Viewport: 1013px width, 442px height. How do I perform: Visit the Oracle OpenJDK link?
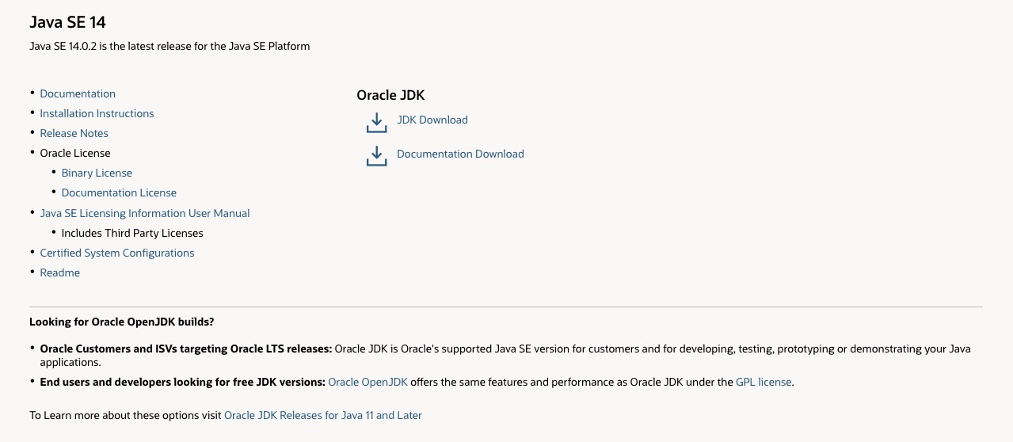(x=367, y=382)
